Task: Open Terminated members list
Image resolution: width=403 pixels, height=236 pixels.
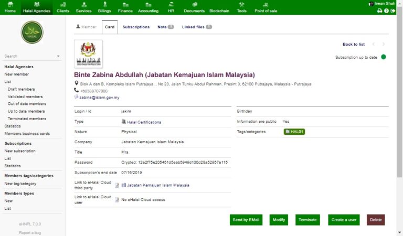Action: point(27,119)
